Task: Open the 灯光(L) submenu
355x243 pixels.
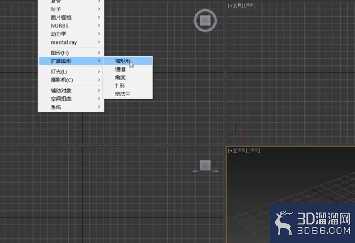Action: 72,72
